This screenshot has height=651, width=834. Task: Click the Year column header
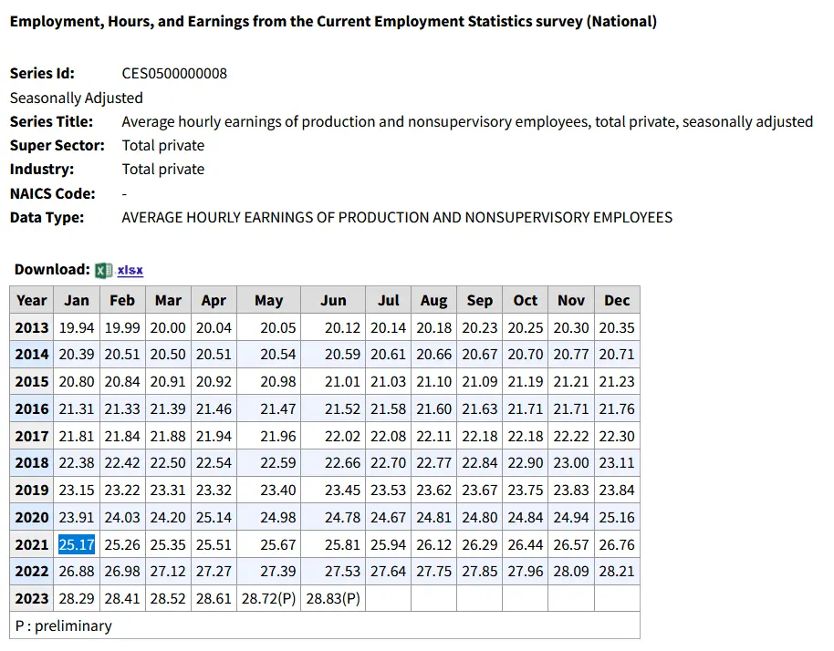(32, 300)
